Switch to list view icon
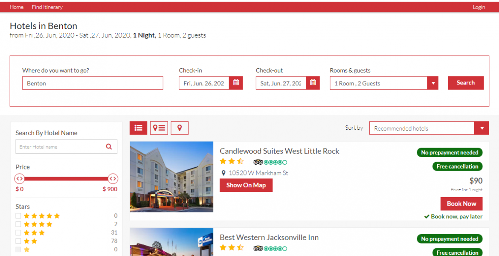 click(138, 128)
